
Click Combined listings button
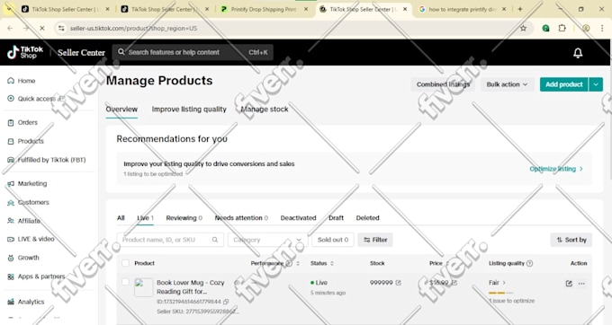pos(443,84)
